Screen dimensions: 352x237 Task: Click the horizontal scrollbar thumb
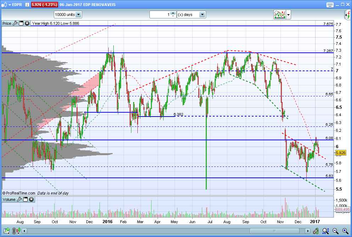274,231
